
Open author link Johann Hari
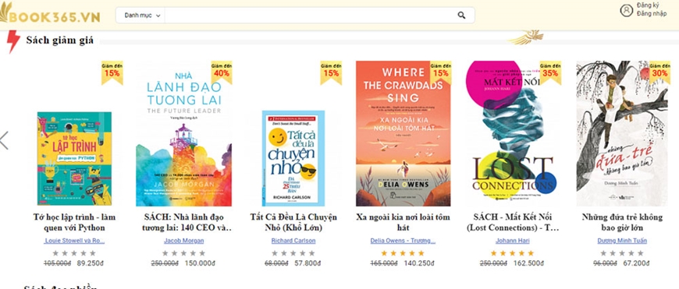tap(512, 241)
